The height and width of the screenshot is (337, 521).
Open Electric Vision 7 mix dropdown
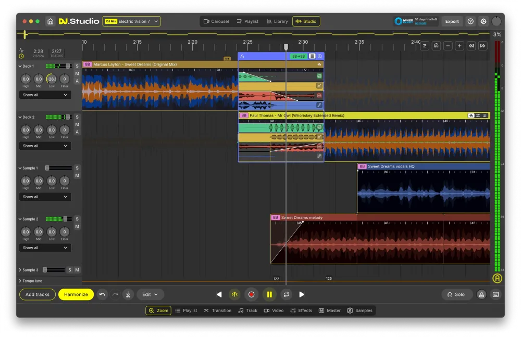pos(132,21)
